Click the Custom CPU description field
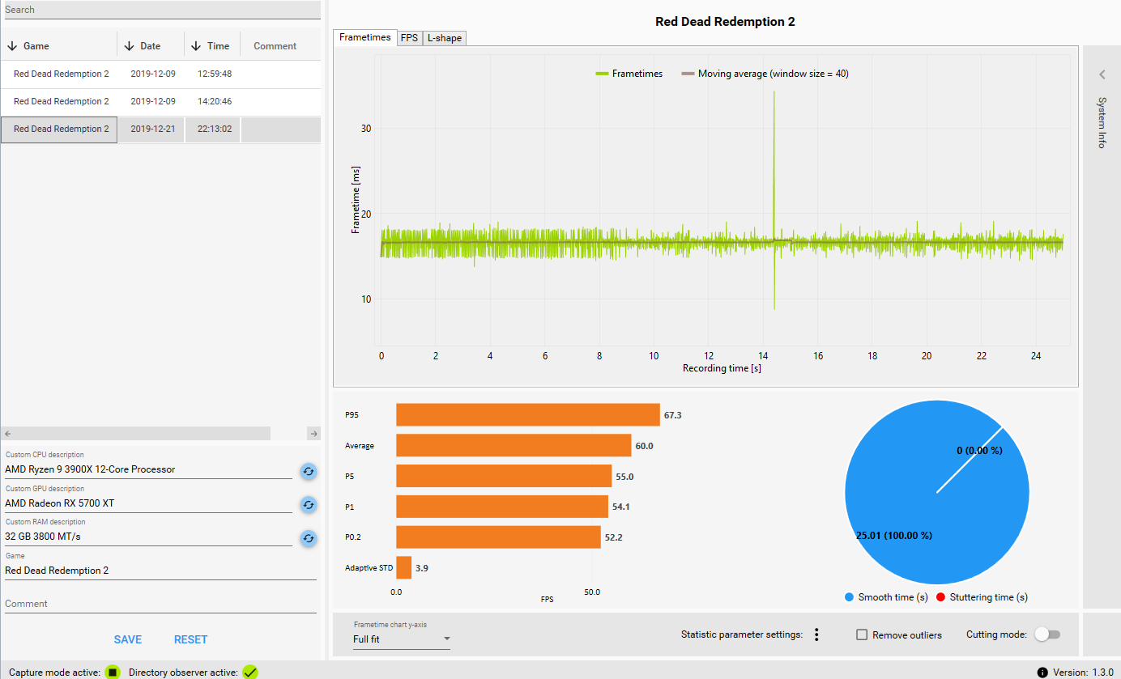The width and height of the screenshot is (1121, 679). 148,469
